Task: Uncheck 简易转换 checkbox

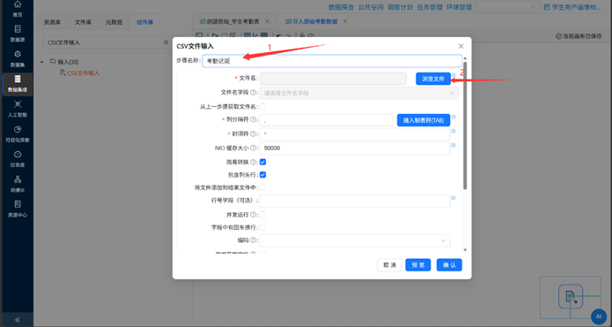Action: pos(263,162)
